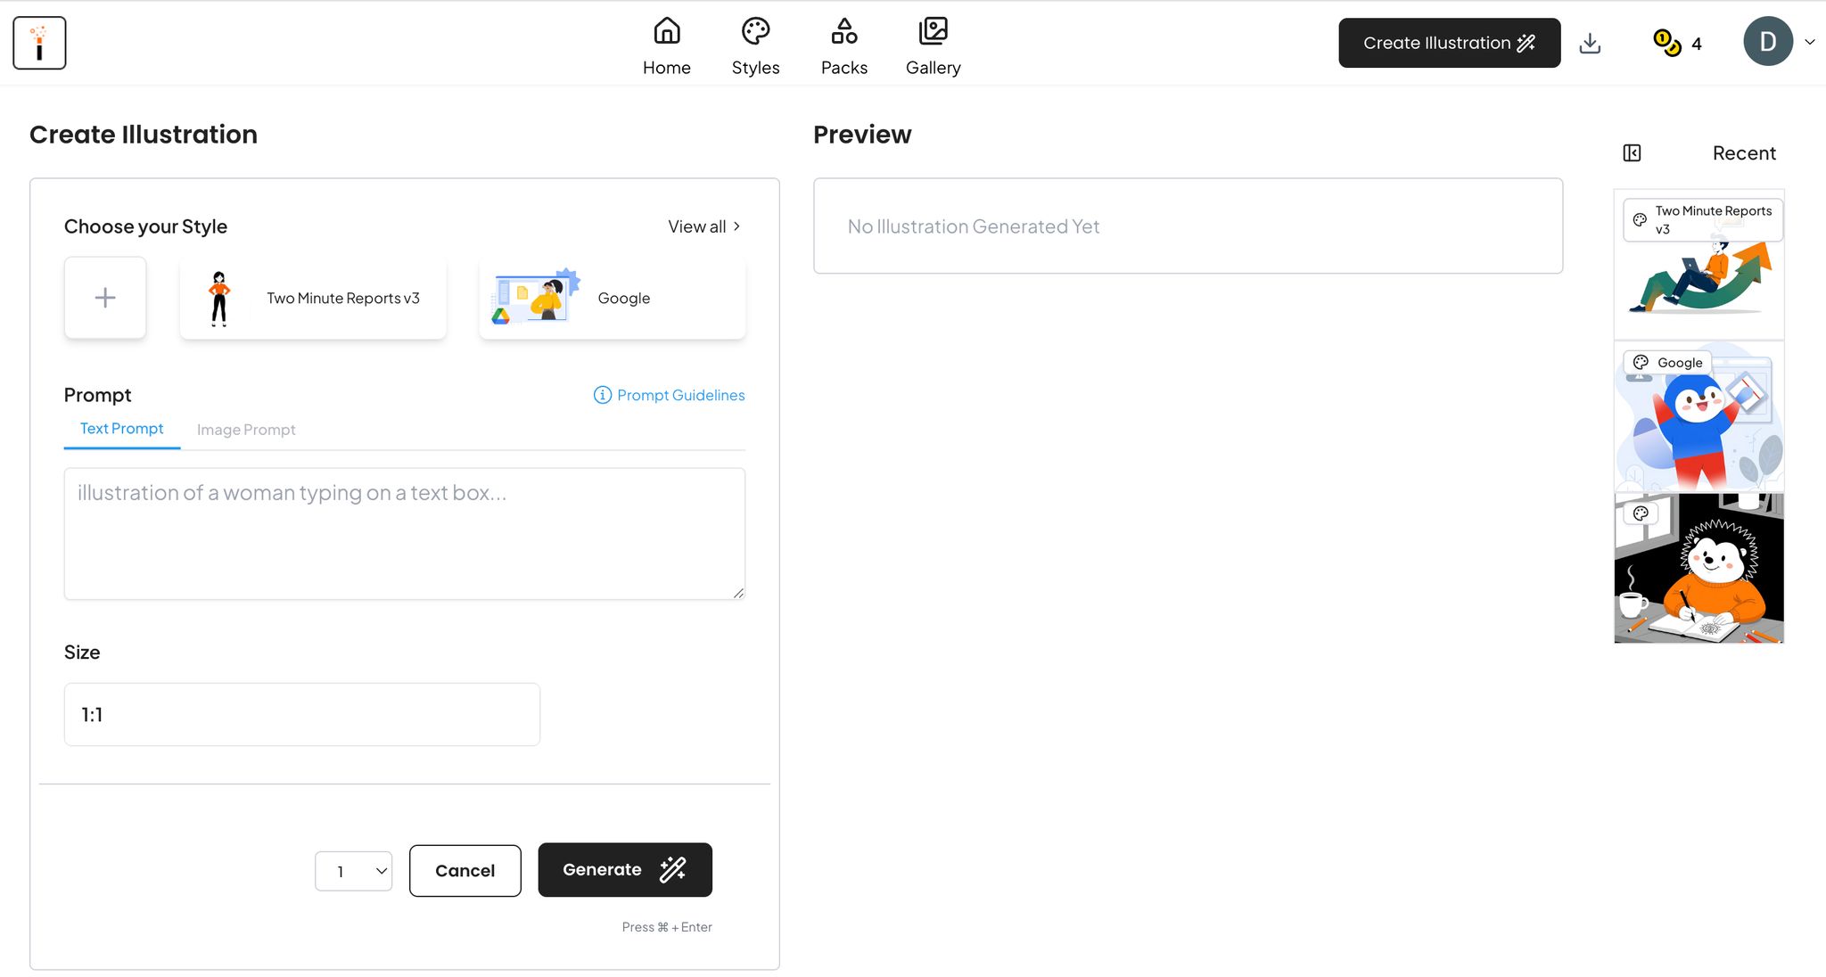
Task: Open the Size 1:1 selector
Action: (301, 714)
